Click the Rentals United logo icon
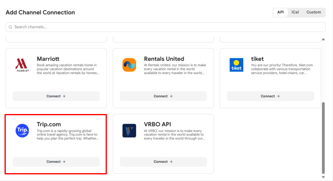Screen dimensions: 333x181 (129, 65)
